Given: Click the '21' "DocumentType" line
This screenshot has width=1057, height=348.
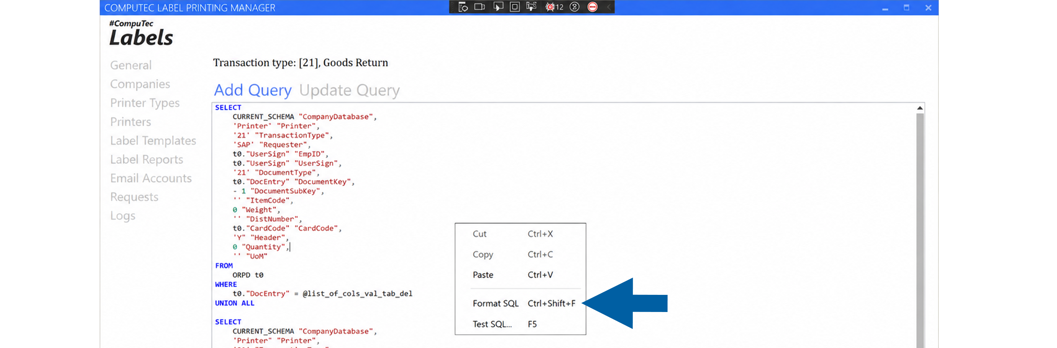Looking at the screenshot, I should [276, 172].
